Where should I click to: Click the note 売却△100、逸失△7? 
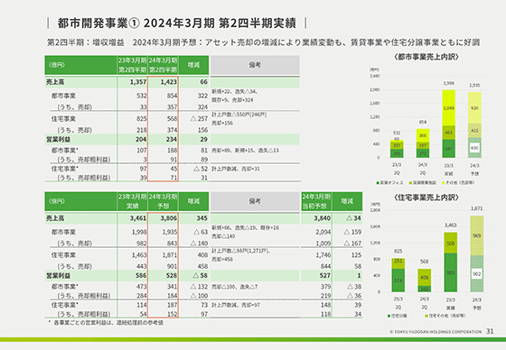(235, 287)
